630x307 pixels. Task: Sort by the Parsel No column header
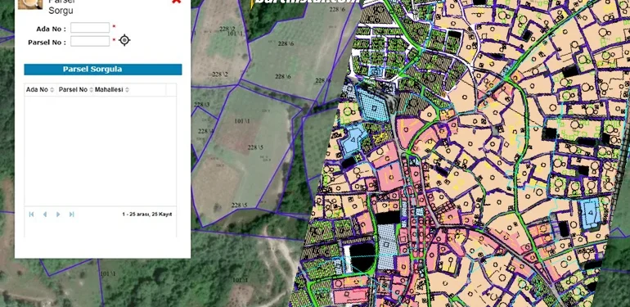click(76, 89)
